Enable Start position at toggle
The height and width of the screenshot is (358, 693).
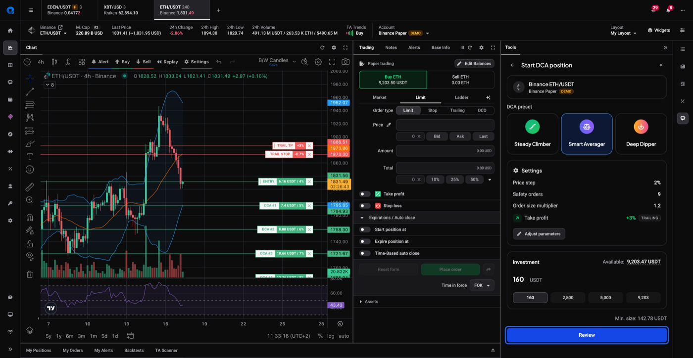pos(365,229)
